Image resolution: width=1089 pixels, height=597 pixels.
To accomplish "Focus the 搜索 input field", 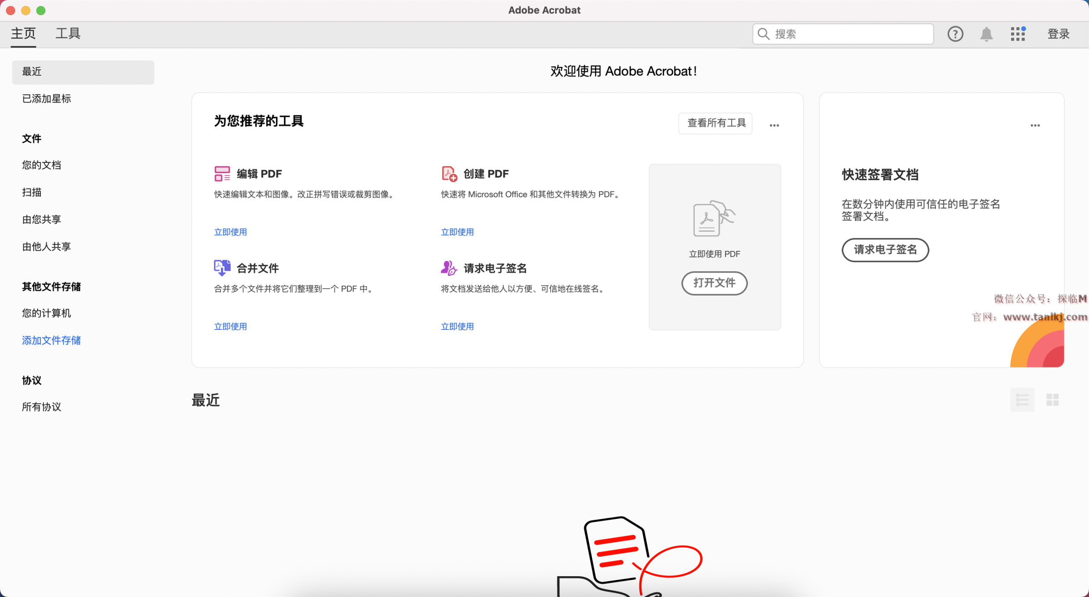I will click(843, 34).
